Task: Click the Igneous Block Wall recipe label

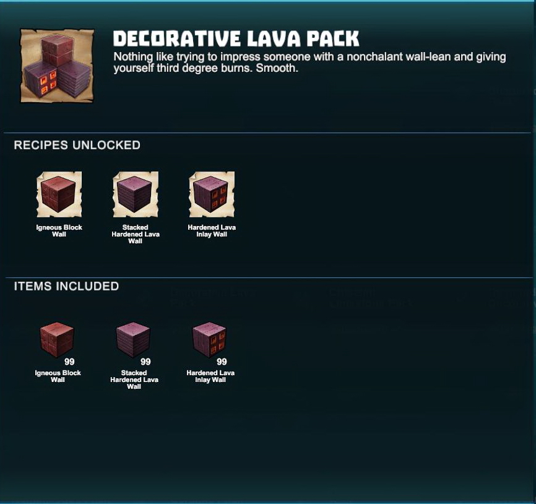Action: pyautogui.click(x=59, y=231)
